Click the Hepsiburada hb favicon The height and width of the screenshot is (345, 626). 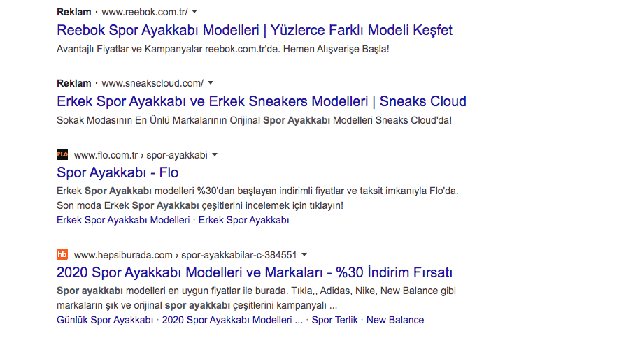pos(62,254)
